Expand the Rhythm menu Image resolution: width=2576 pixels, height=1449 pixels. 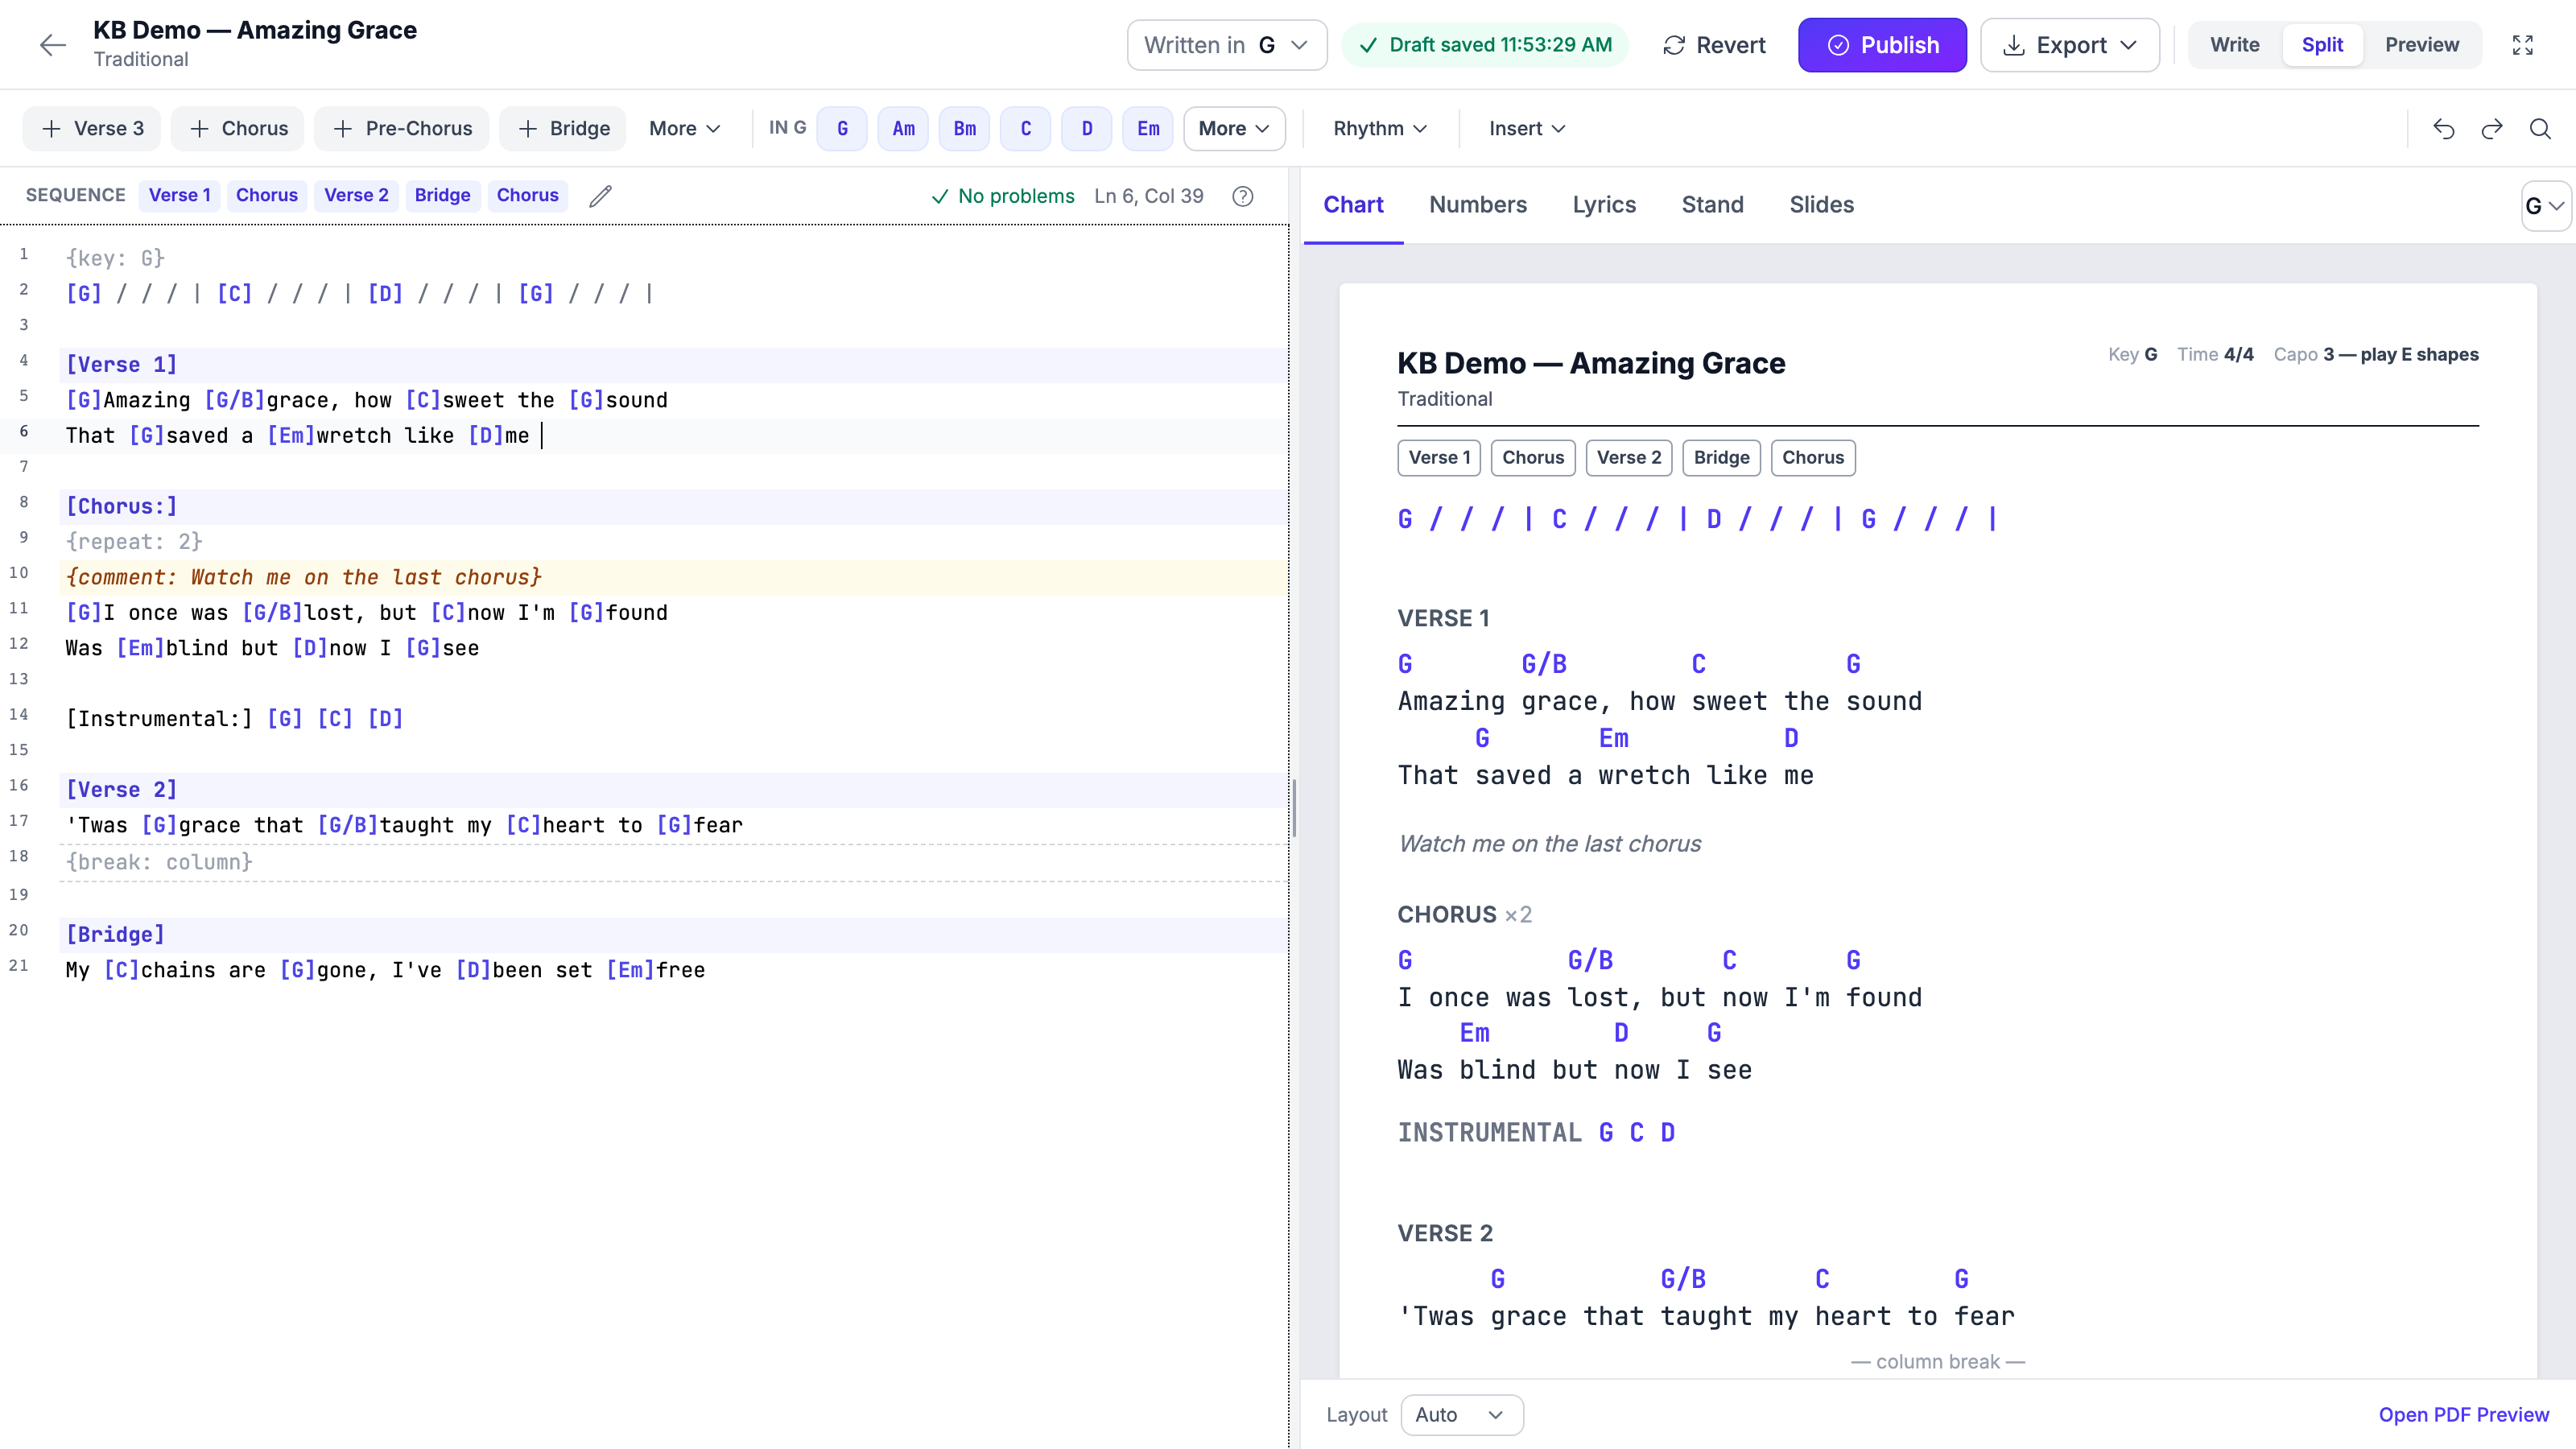pyautogui.click(x=1380, y=129)
